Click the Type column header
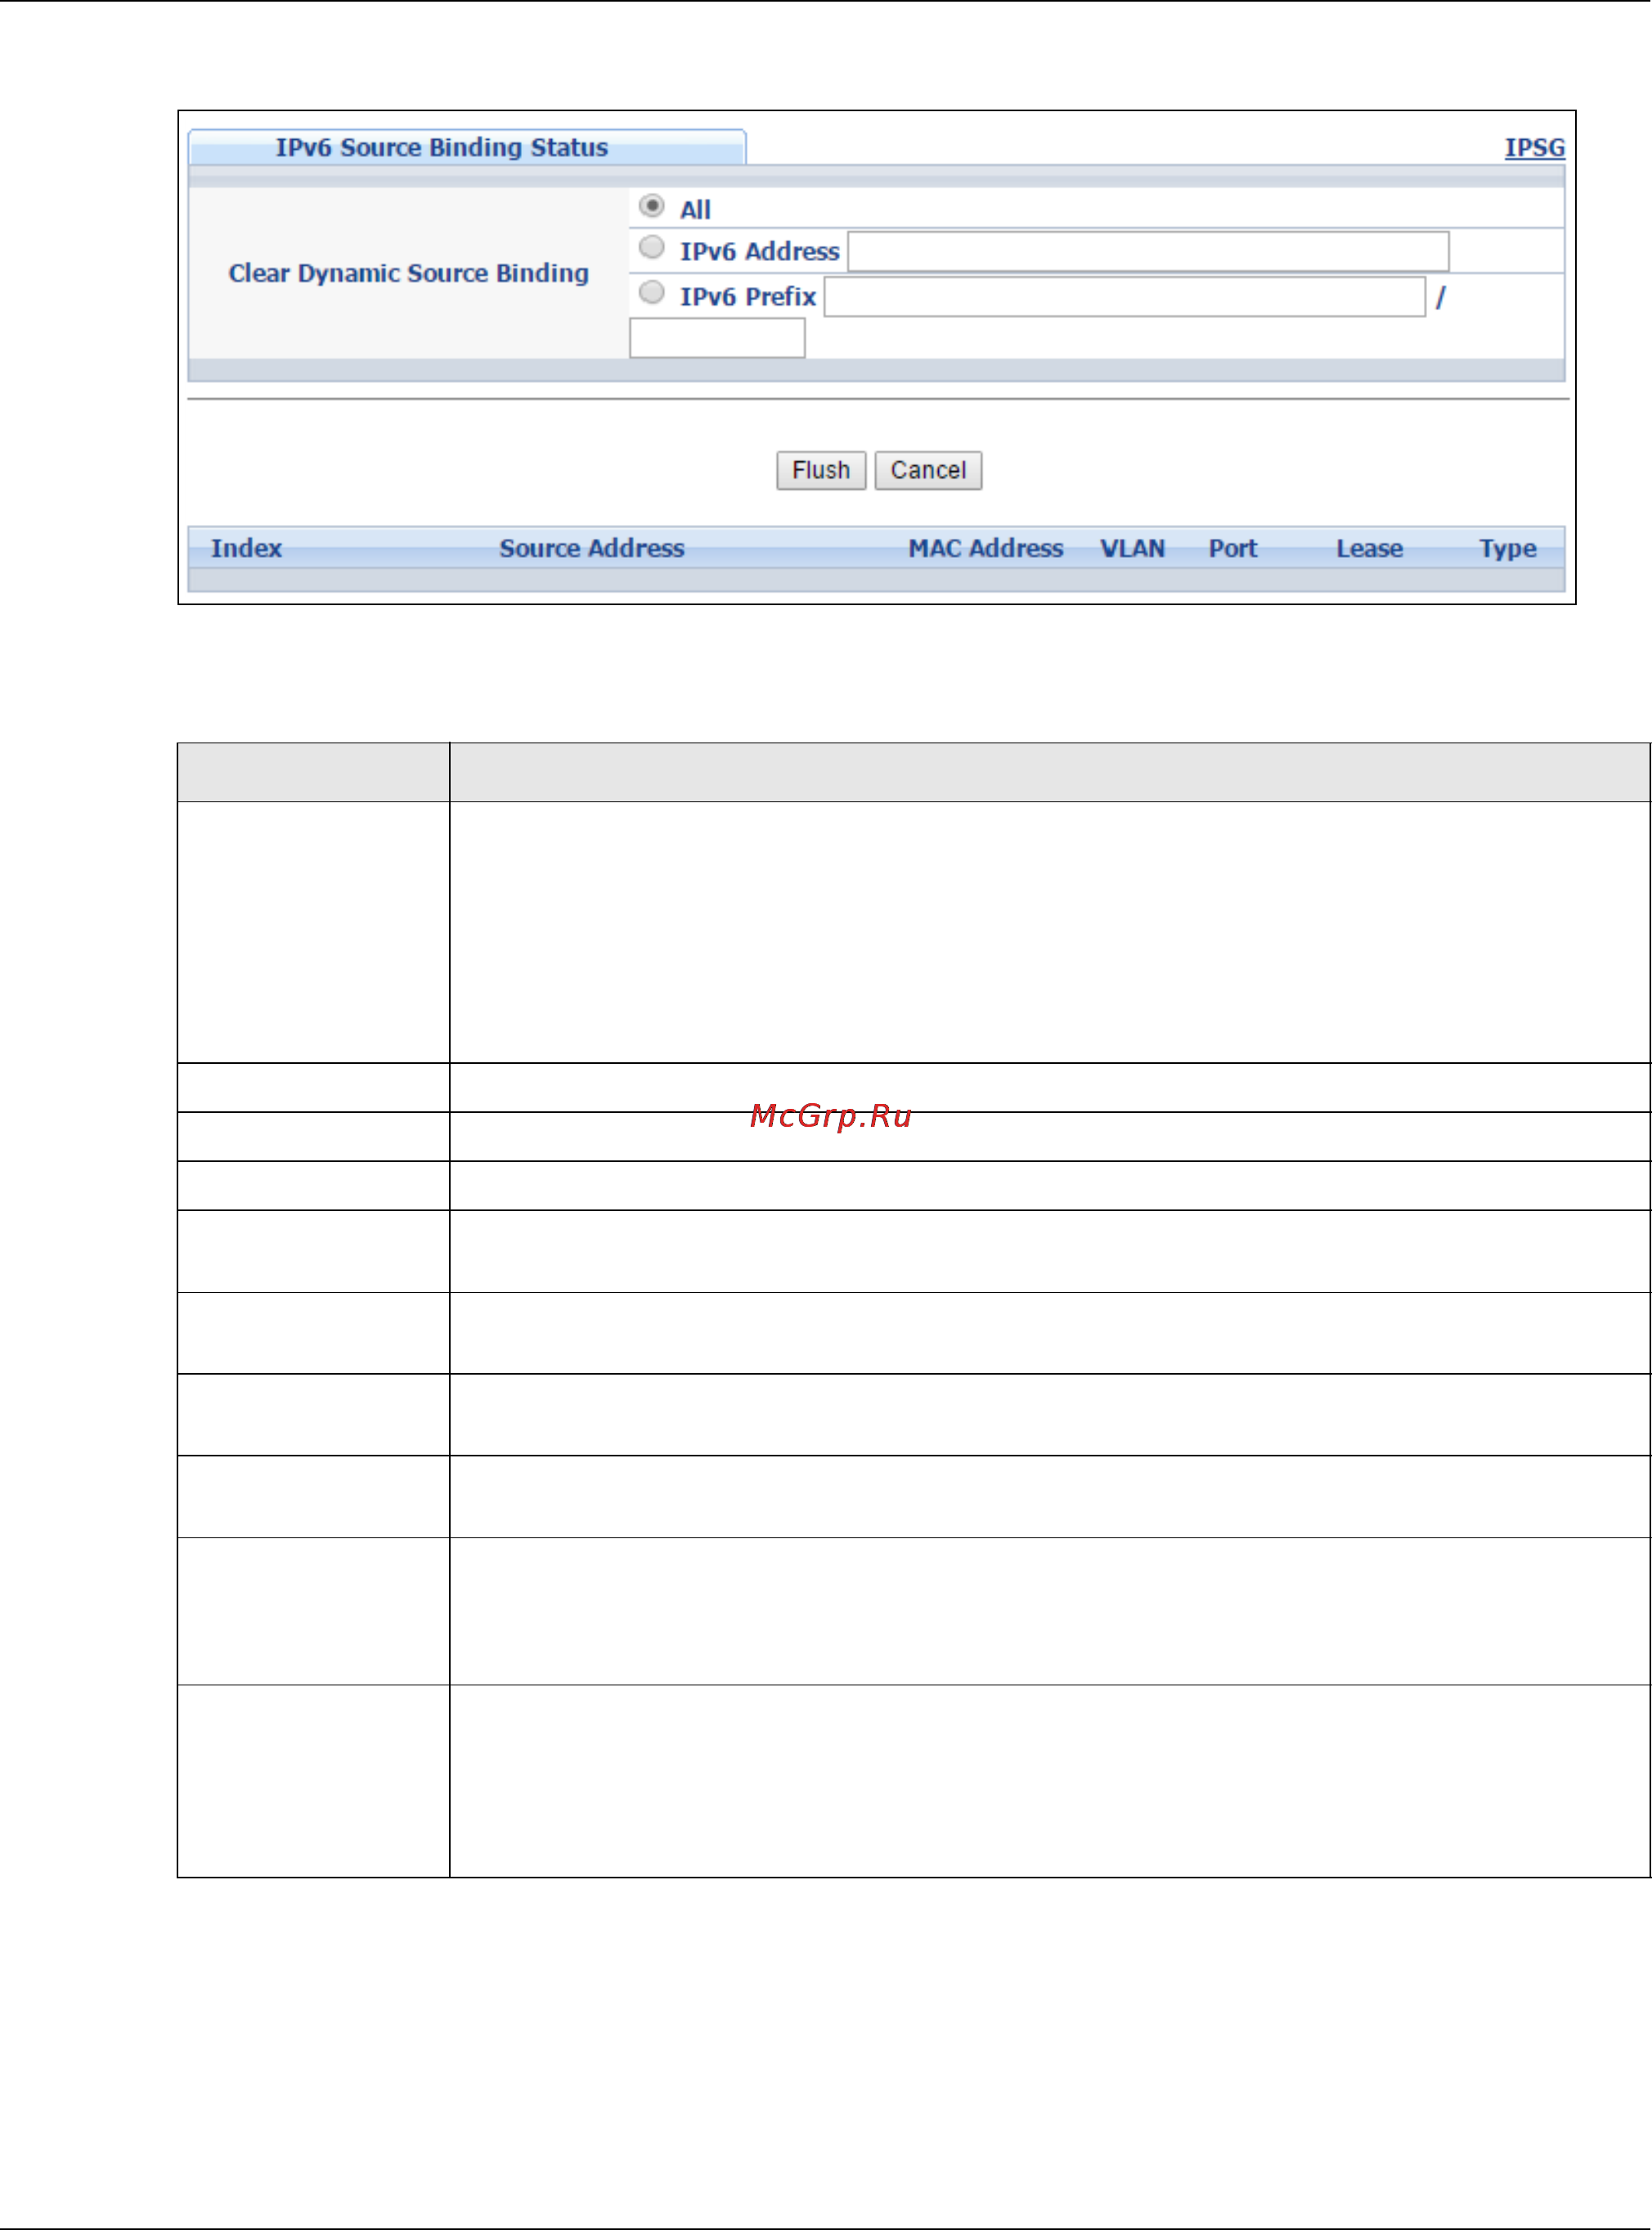1652x2230 pixels. pyautogui.click(x=1507, y=548)
